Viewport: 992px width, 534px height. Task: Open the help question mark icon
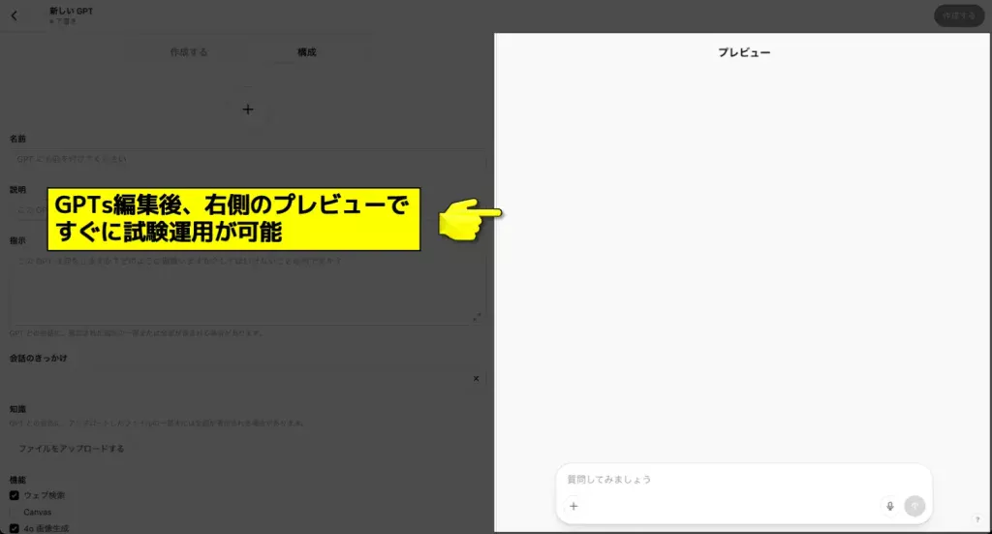[977, 519]
